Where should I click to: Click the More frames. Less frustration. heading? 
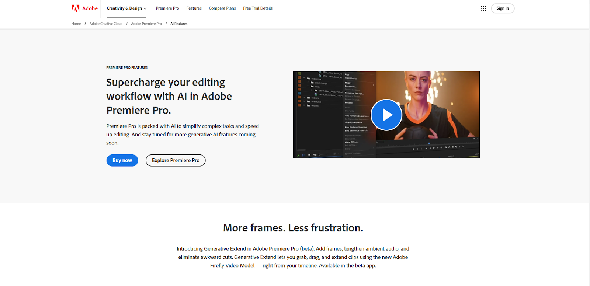click(x=293, y=228)
